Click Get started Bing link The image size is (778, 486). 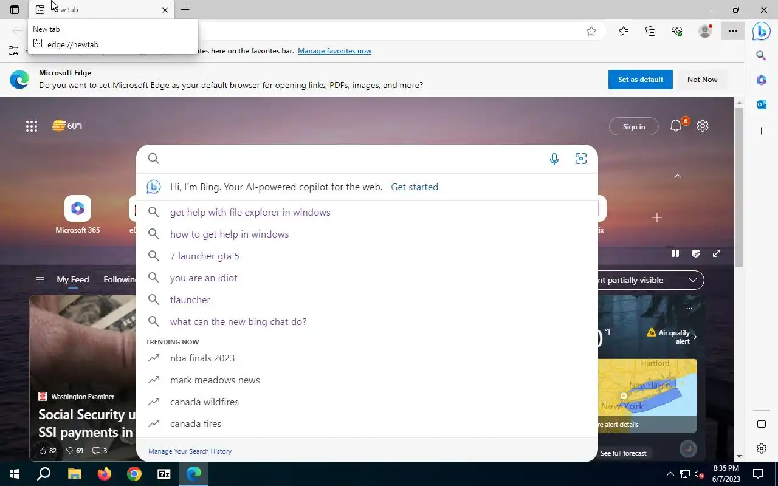tap(415, 187)
